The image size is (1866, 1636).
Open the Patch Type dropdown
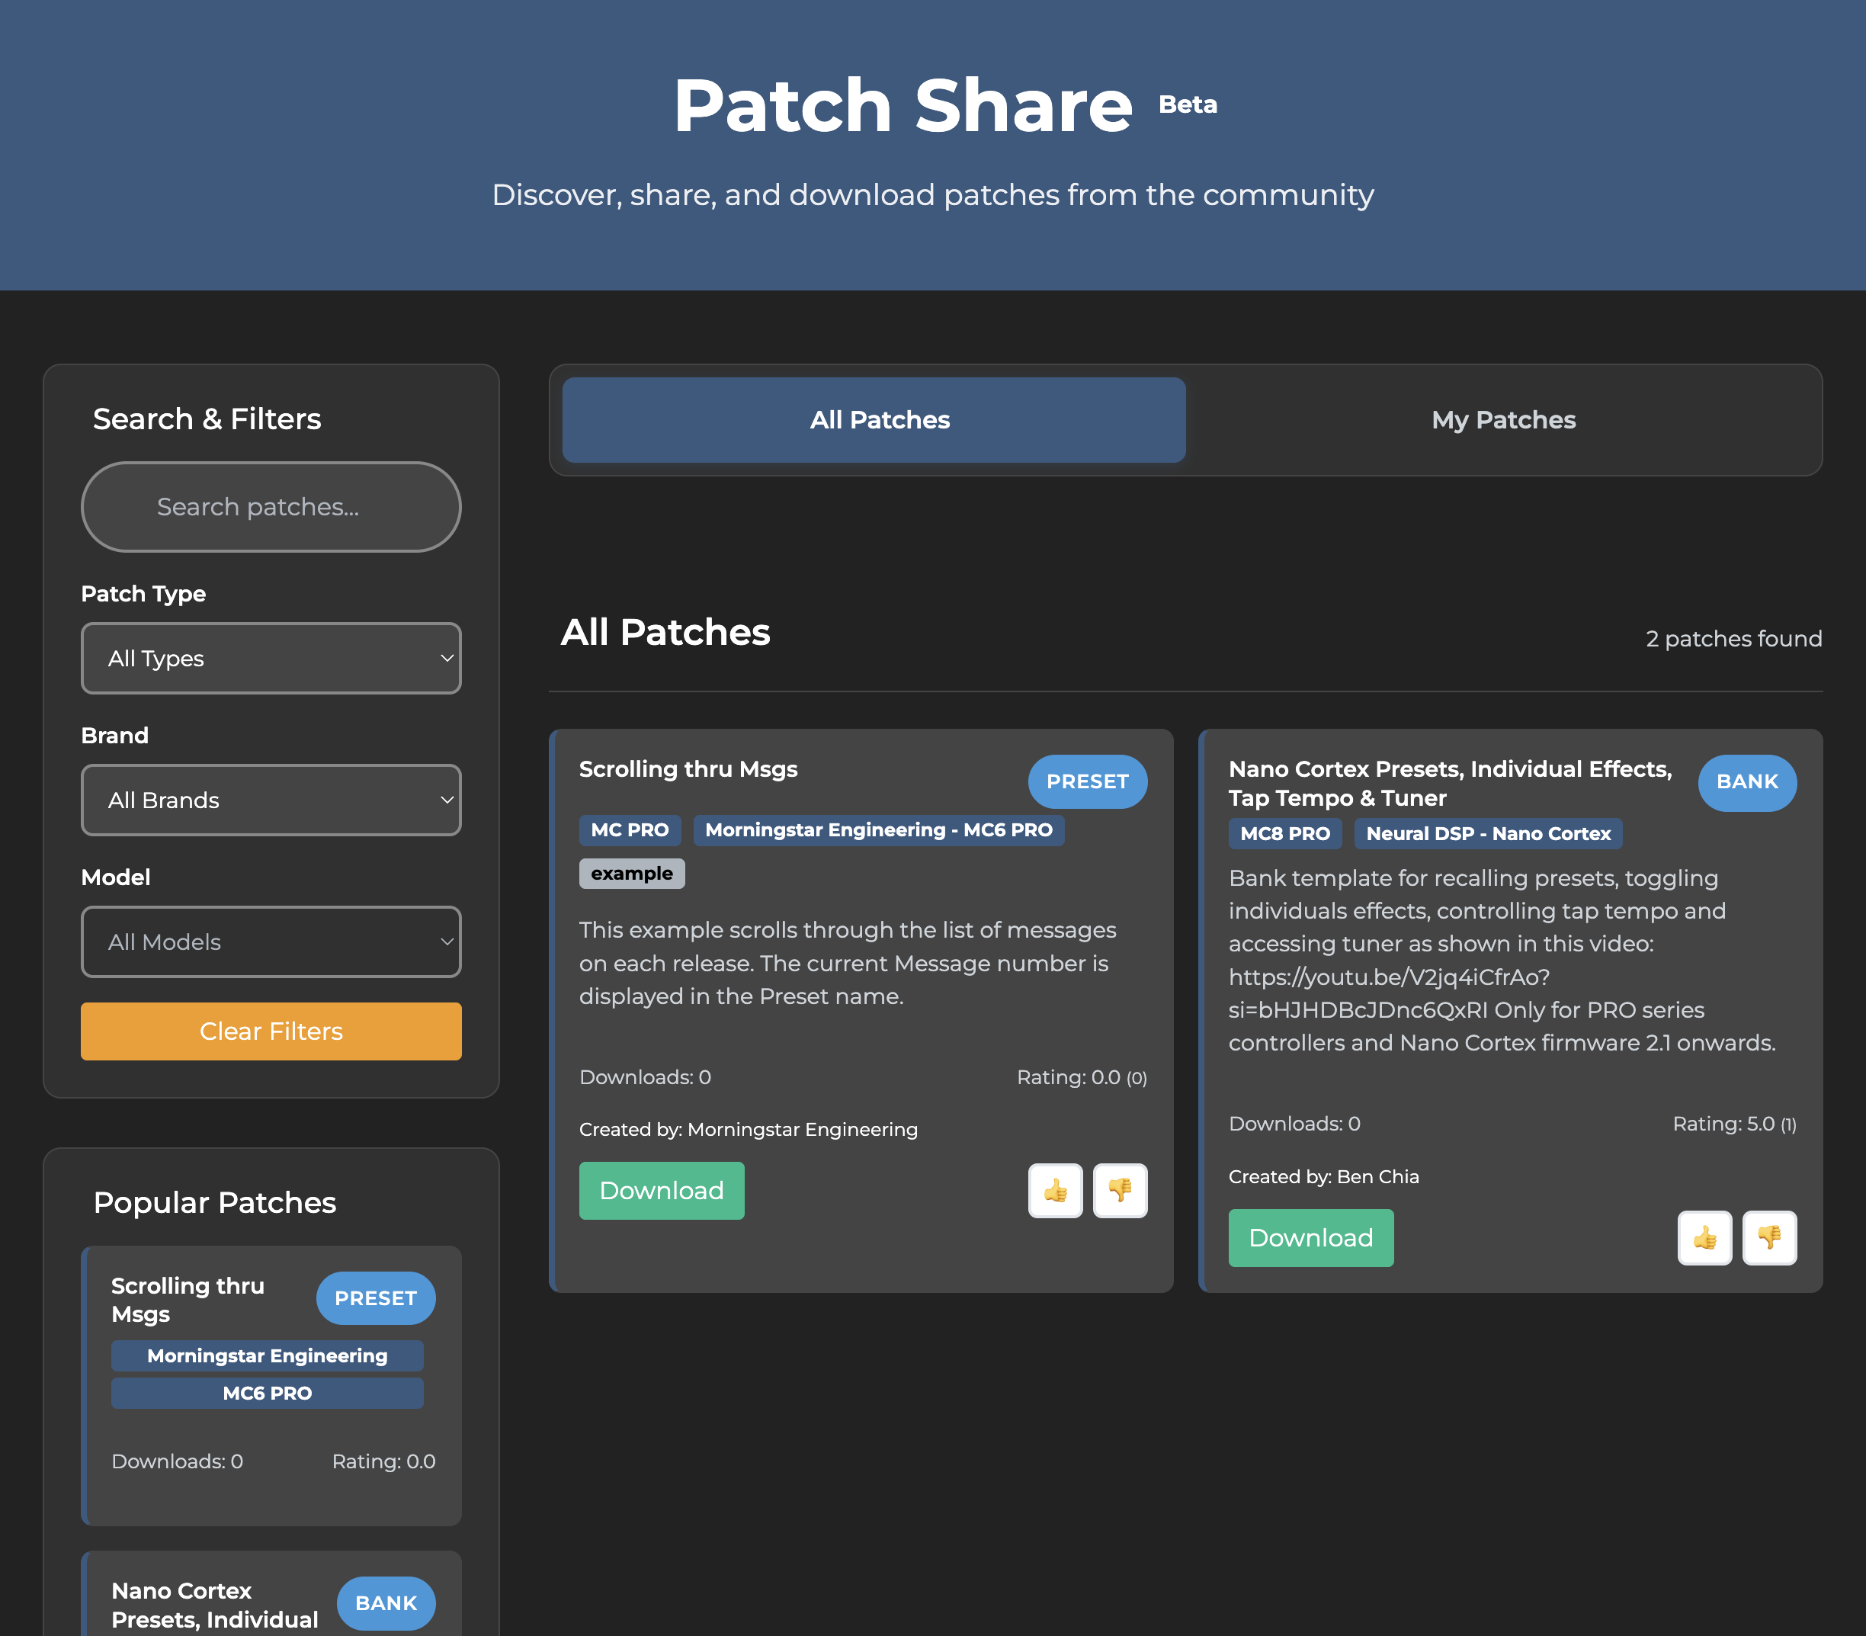[x=271, y=658]
